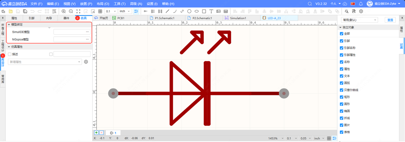Image resolution: width=405 pixels, height=142 pixels.
Task: Select the circle drawing tool
Action: pos(189,11)
